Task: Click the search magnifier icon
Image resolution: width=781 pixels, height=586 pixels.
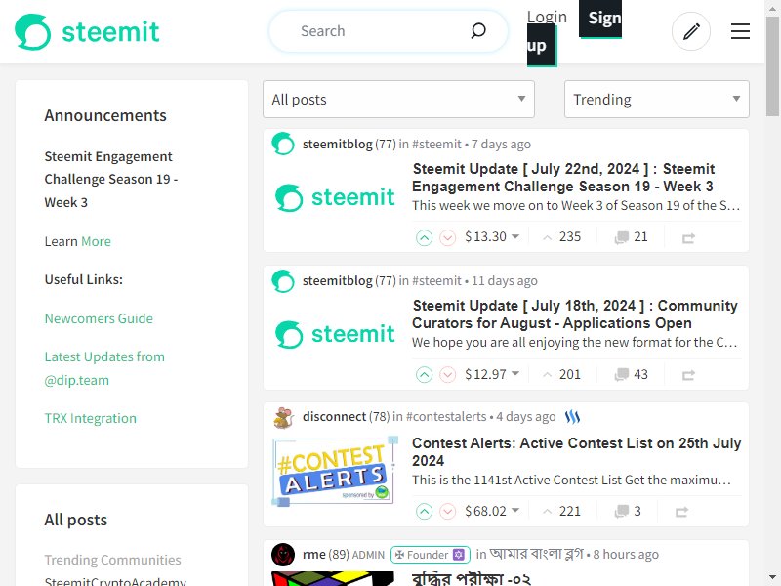Action: click(x=478, y=31)
